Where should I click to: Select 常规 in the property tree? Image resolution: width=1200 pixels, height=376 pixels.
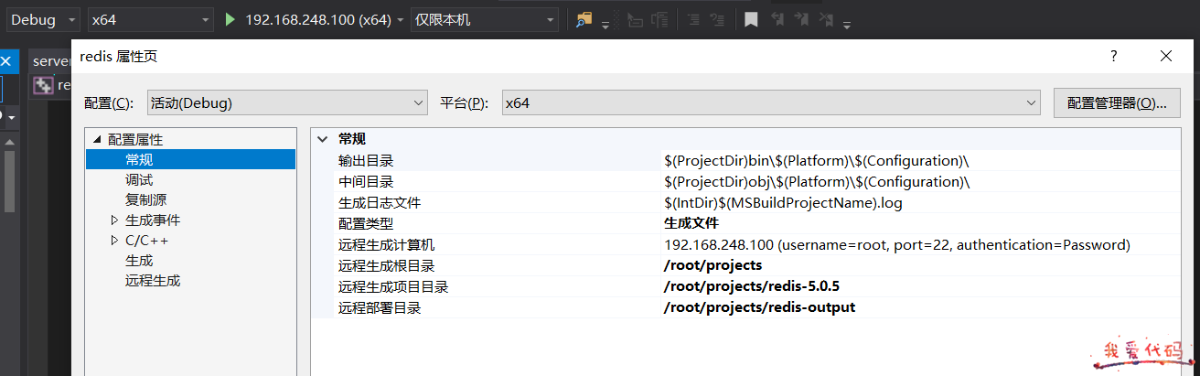pyautogui.click(x=139, y=160)
